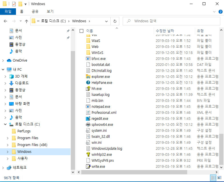
Task: Switch to 홈 ribbon tab
Action: (x=22, y=12)
